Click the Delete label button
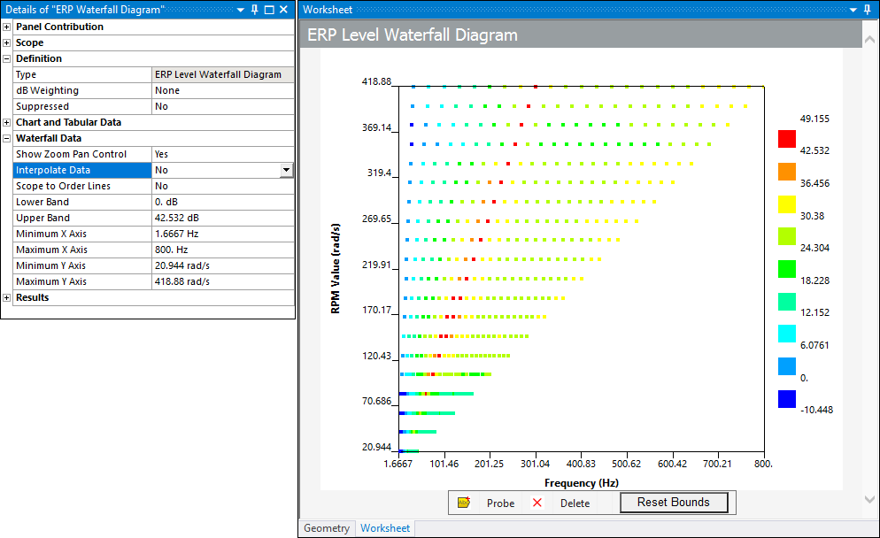This screenshot has height=538, width=880. 575,503
